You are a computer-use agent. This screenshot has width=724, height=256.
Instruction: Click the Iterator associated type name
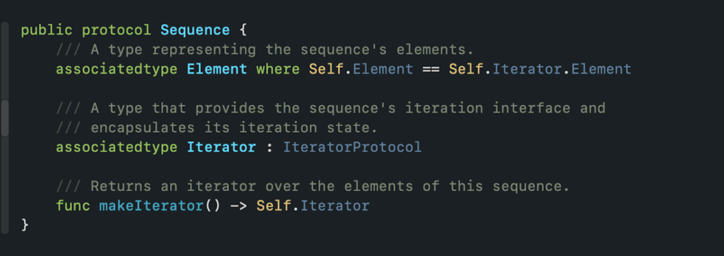pos(221,147)
